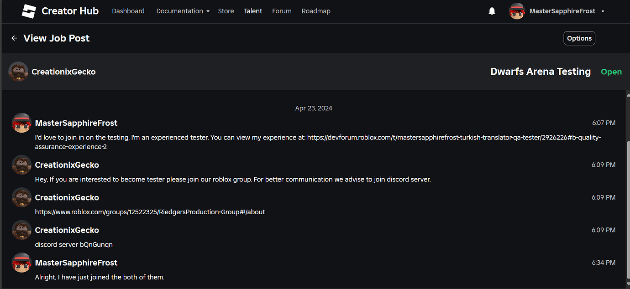Click the back arrow next to View Job Post
Viewport: 630px width, 289px height.
point(14,38)
